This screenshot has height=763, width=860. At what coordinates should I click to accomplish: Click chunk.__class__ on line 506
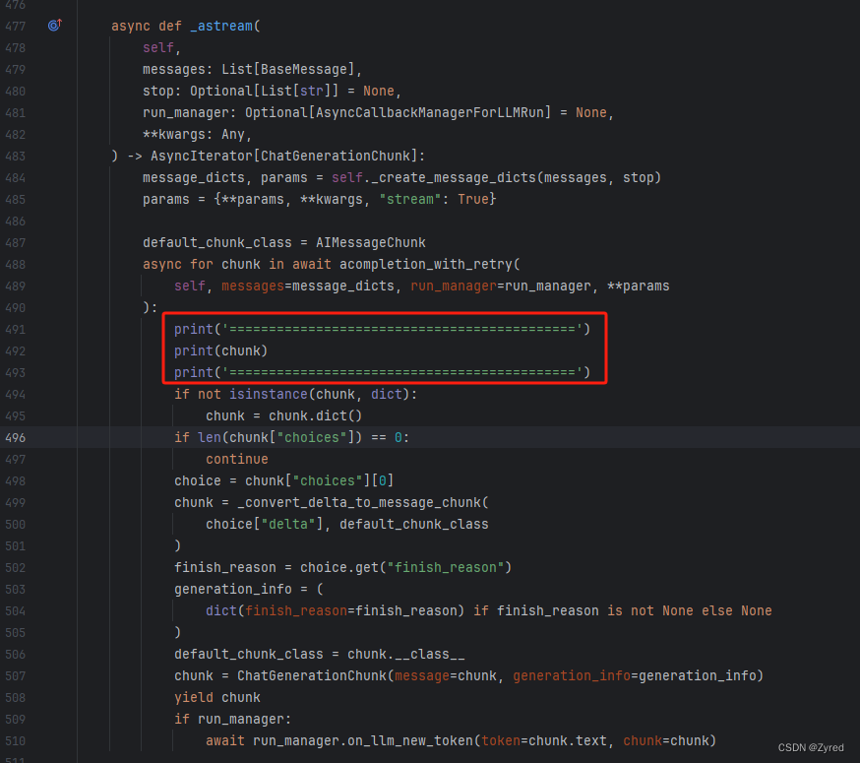tap(405, 655)
